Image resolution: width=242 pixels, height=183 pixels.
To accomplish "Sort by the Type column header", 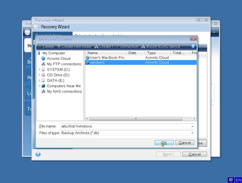I will pos(157,53).
